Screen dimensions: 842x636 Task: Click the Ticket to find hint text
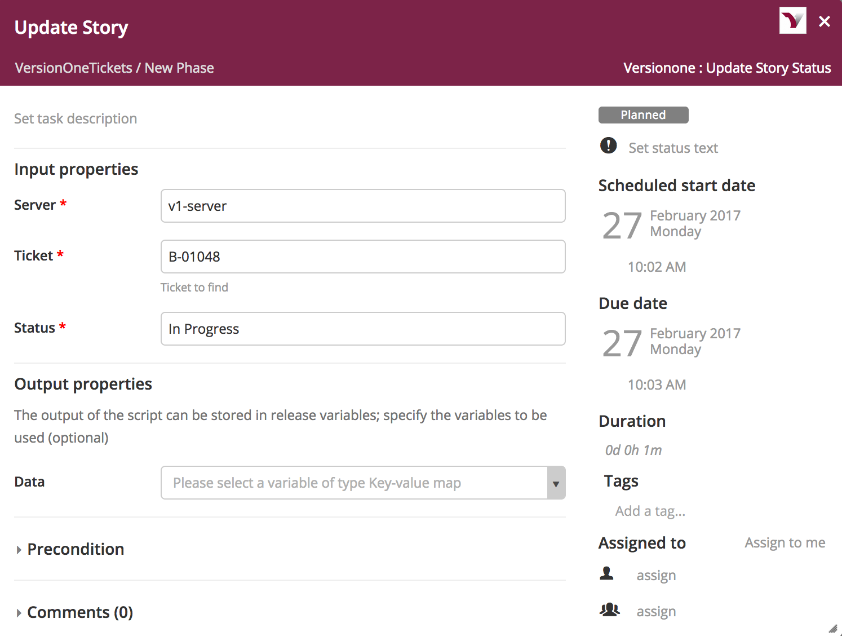coord(194,288)
